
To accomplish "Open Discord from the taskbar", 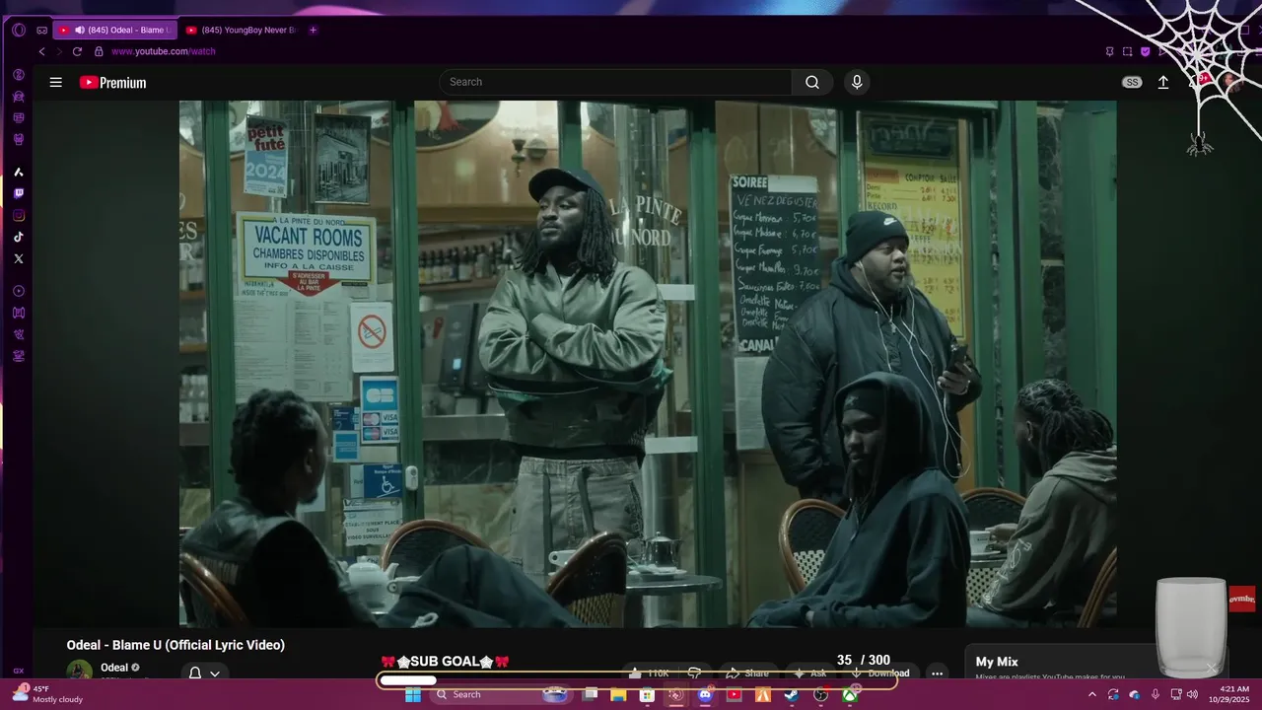I will [x=705, y=695].
